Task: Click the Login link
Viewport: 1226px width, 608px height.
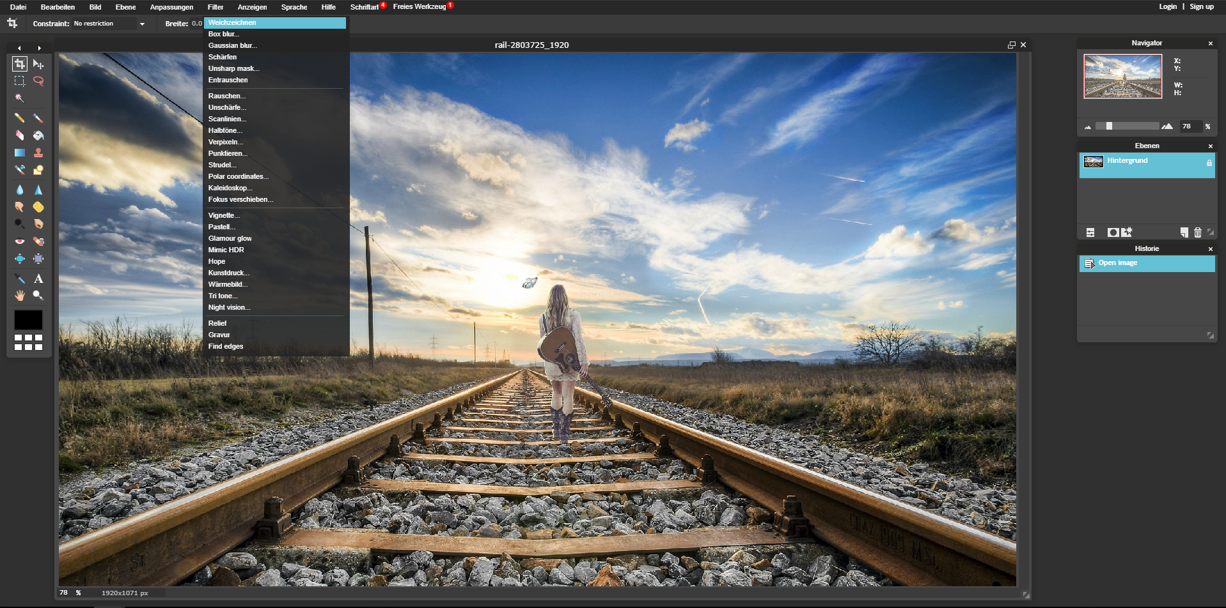Action: point(1167,6)
